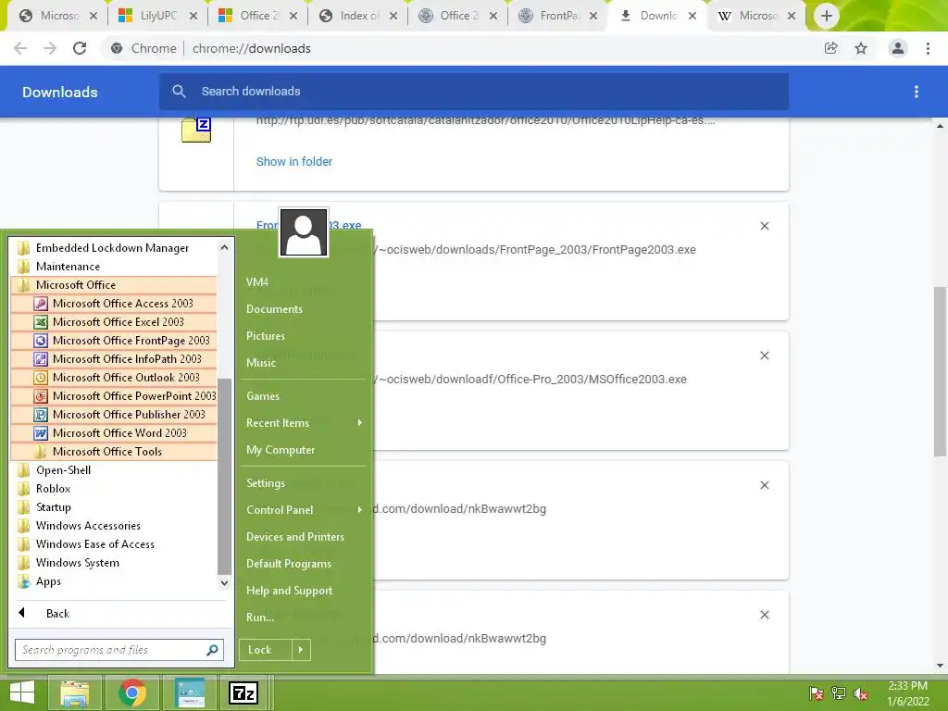948x711 pixels.
Task: Open Chrome profile avatar menu
Action: 898,48
